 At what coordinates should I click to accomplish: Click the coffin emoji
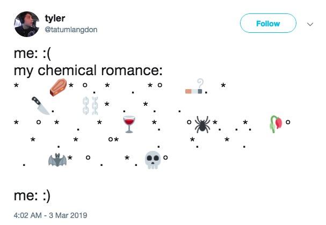click(58, 88)
